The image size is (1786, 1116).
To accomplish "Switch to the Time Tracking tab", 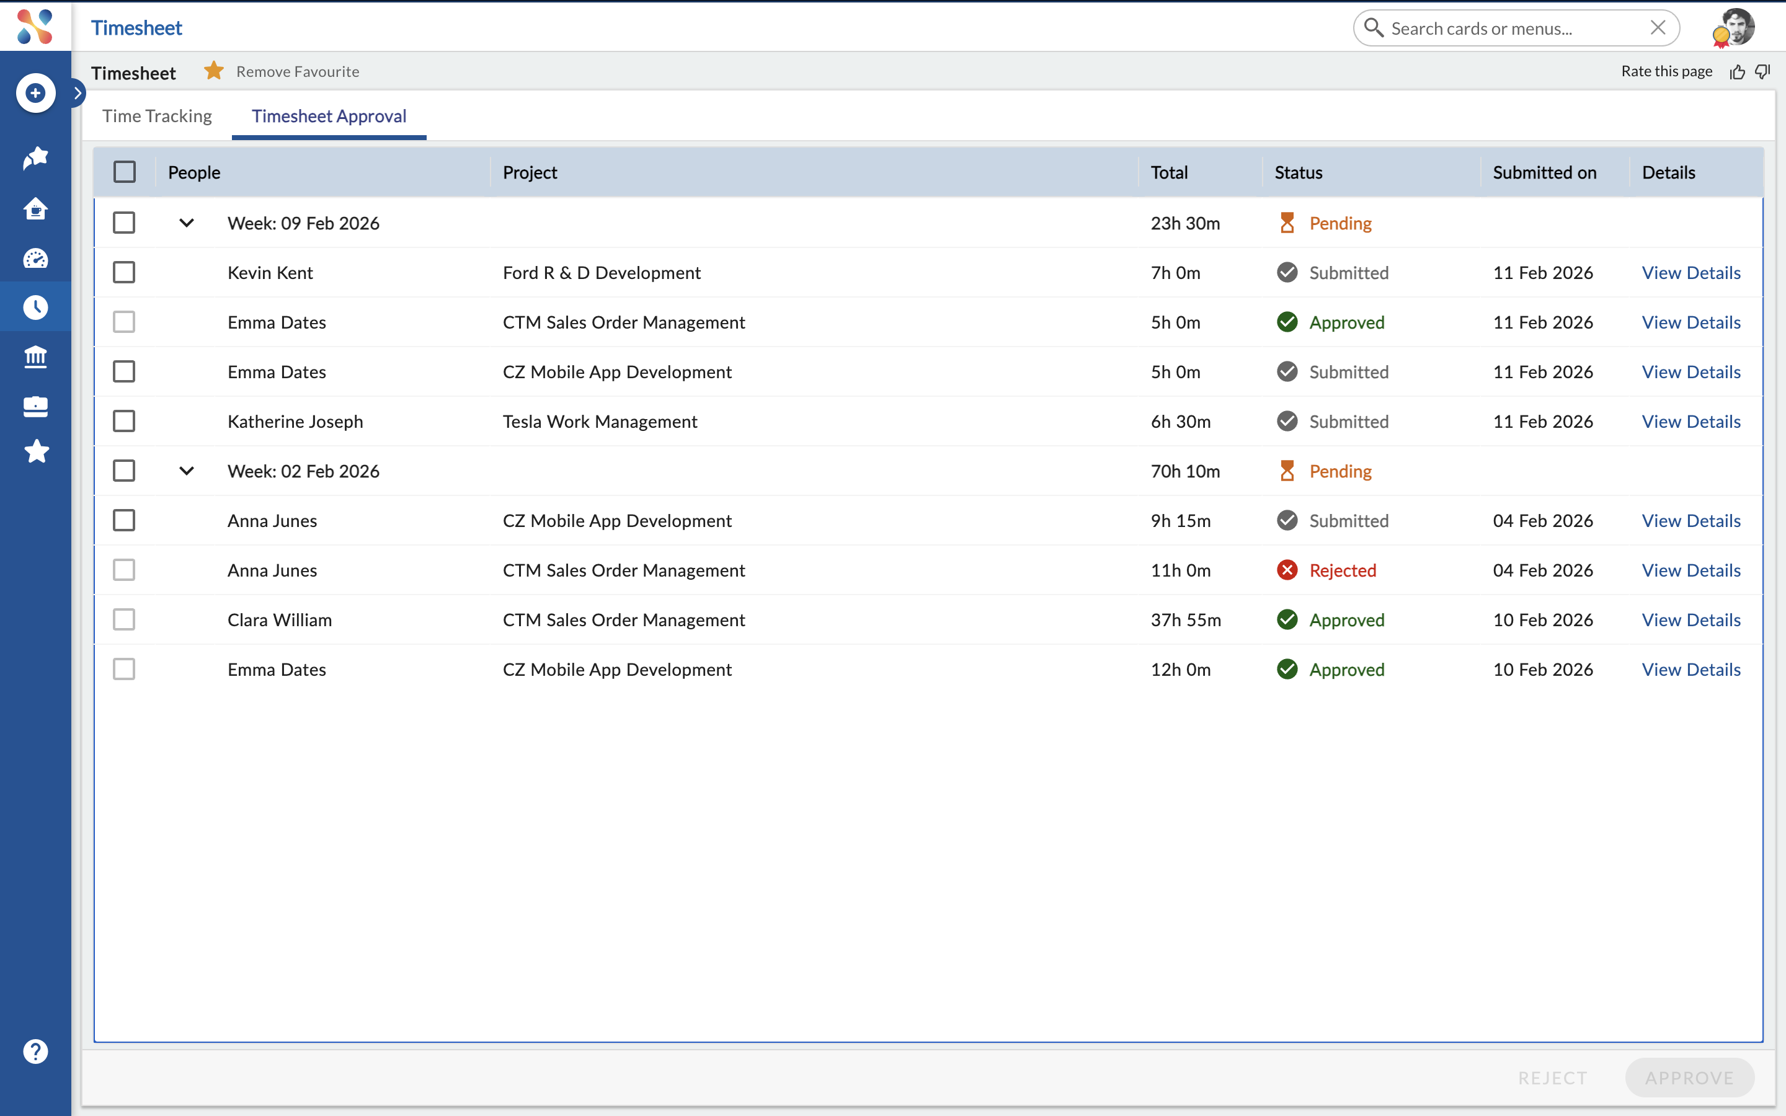I will [157, 116].
